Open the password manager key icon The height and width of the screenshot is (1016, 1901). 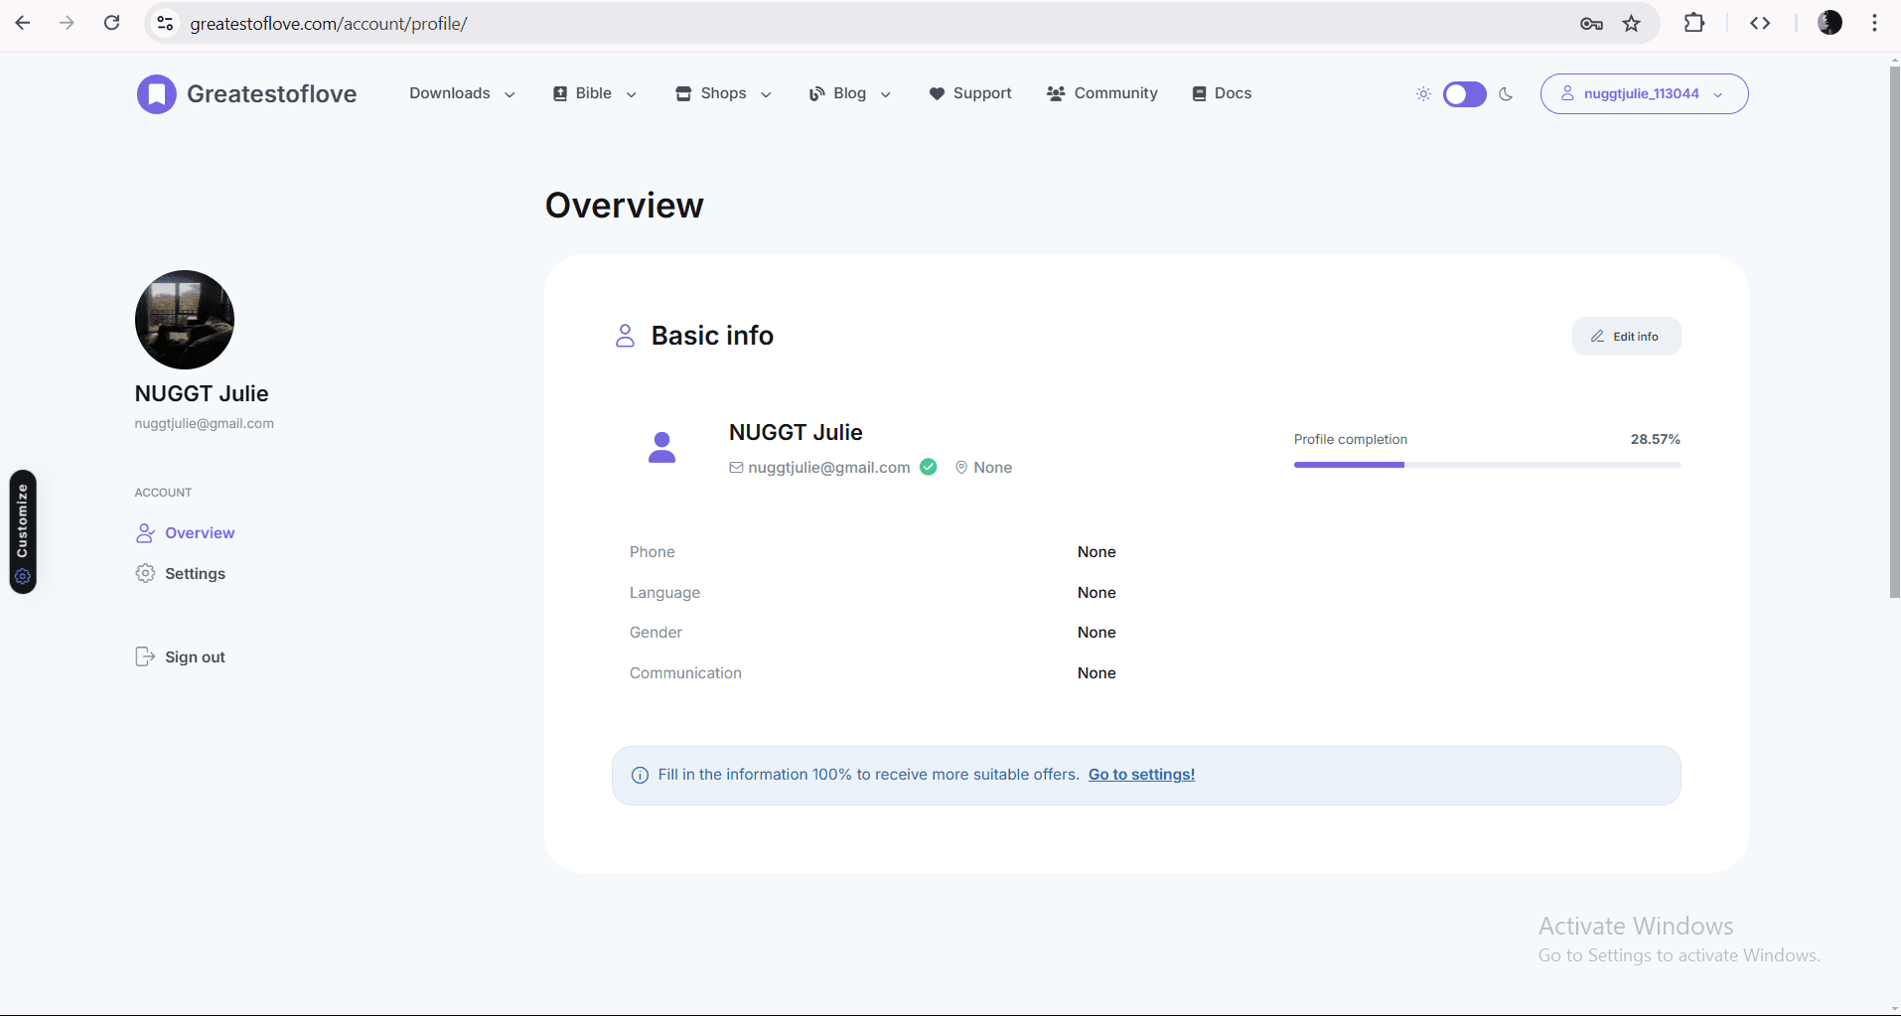[1591, 24]
